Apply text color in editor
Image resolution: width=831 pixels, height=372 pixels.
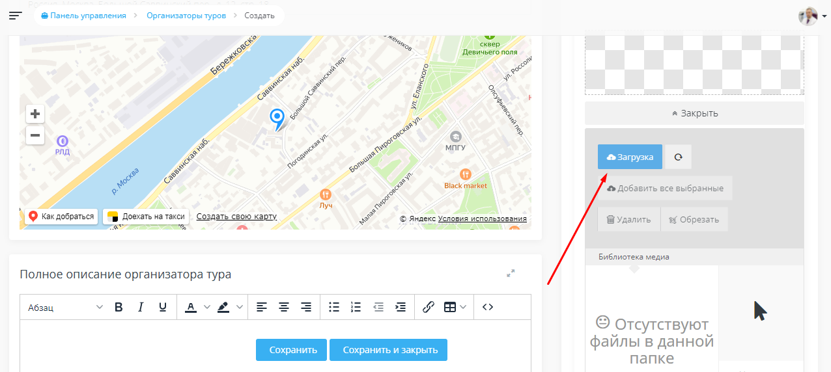point(191,308)
